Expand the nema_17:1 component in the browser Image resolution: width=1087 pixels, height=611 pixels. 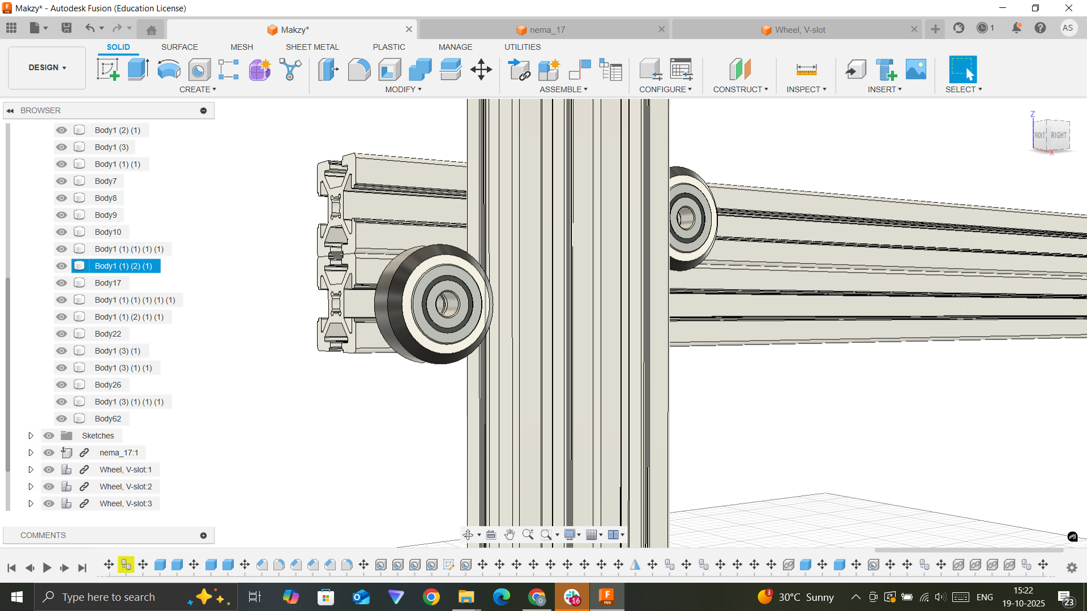tap(31, 453)
